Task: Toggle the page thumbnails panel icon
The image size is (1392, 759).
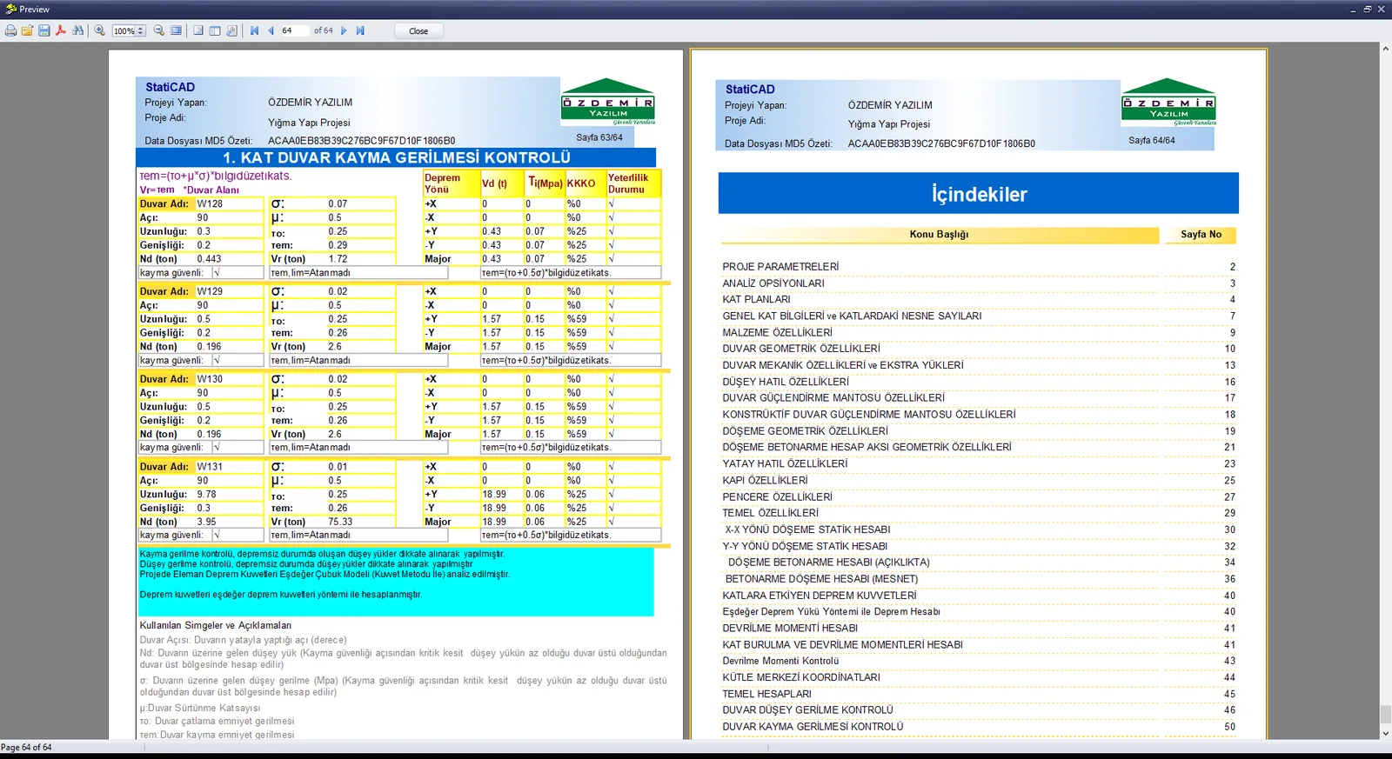Action: coord(215,30)
